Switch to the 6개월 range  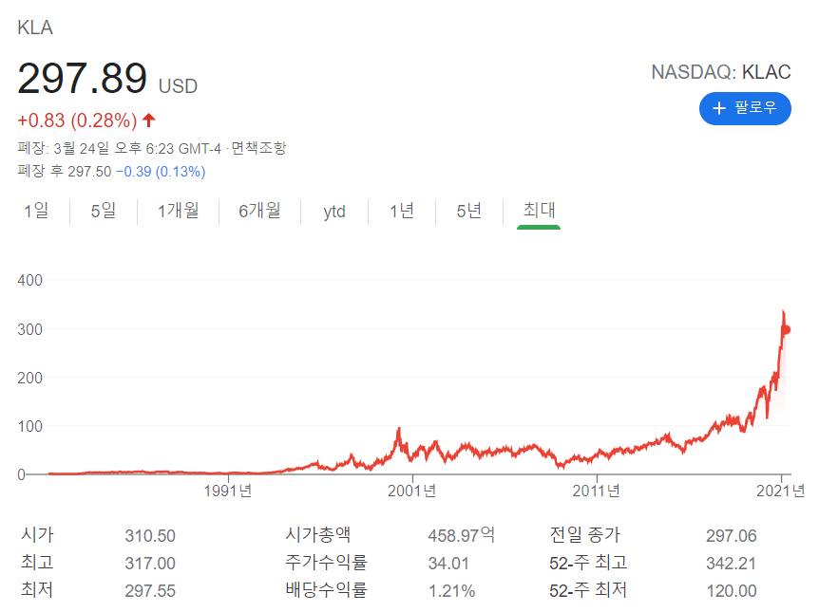pos(259,212)
